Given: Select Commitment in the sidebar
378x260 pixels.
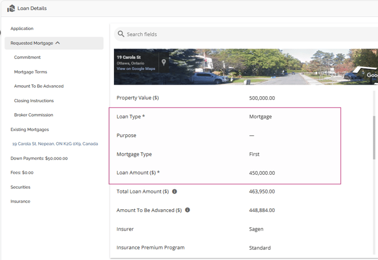Looking at the screenshot, I should pyautogui.click(x=27, y=58).
